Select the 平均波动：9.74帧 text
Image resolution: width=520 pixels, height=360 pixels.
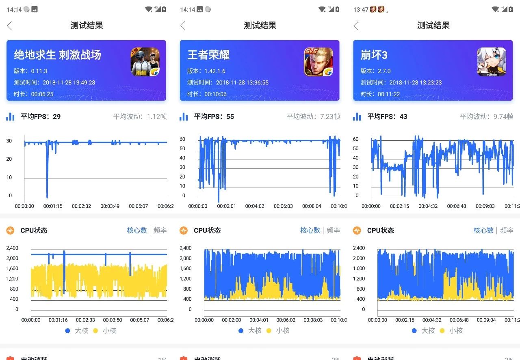(x=487, y=117)
